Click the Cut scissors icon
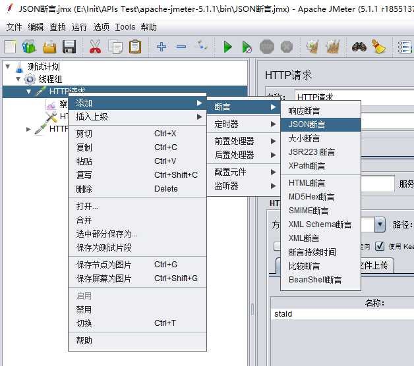The image size is (414, 366). (95, 47)
